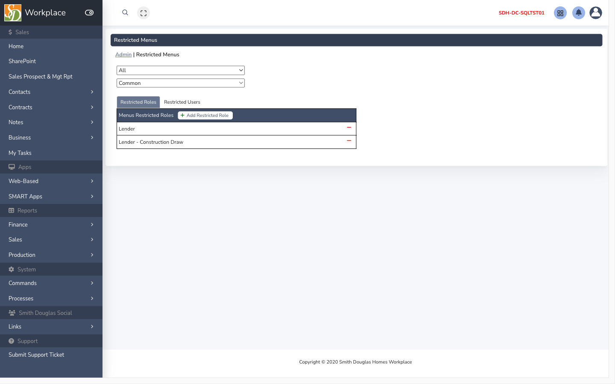Open the search magnifier icon
615x384 pixels.
[x=125, y=12]
